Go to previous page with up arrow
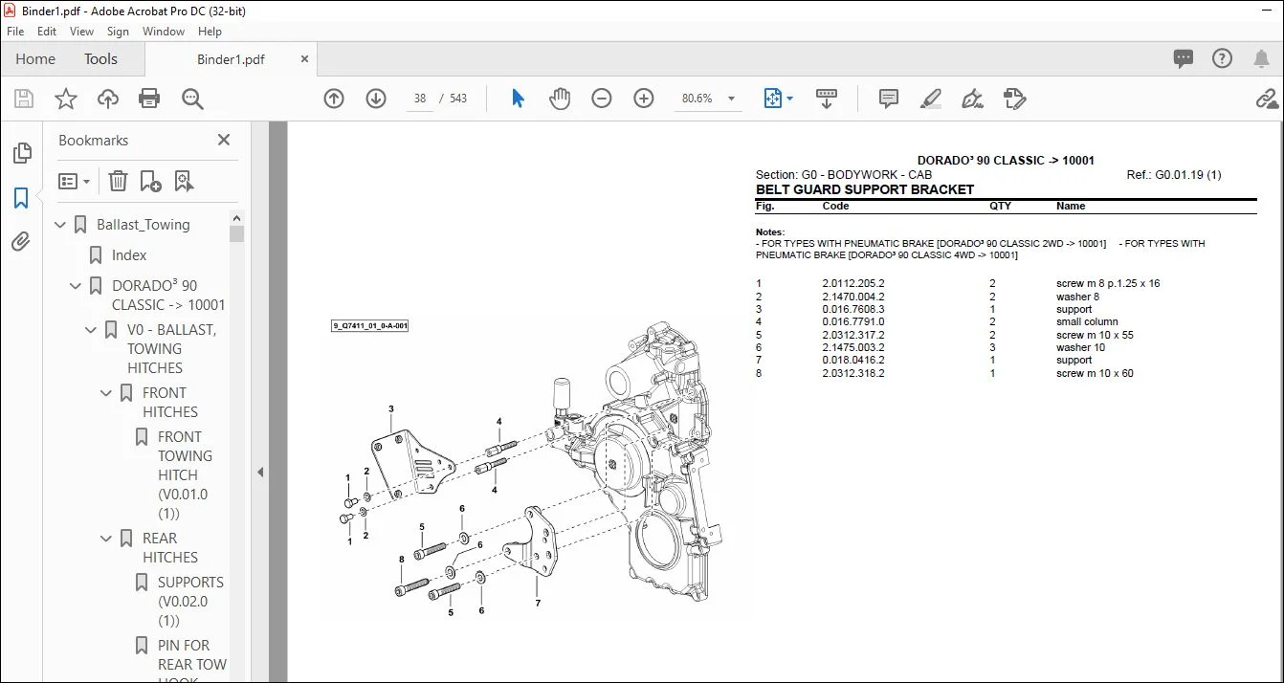 point(334,99)
